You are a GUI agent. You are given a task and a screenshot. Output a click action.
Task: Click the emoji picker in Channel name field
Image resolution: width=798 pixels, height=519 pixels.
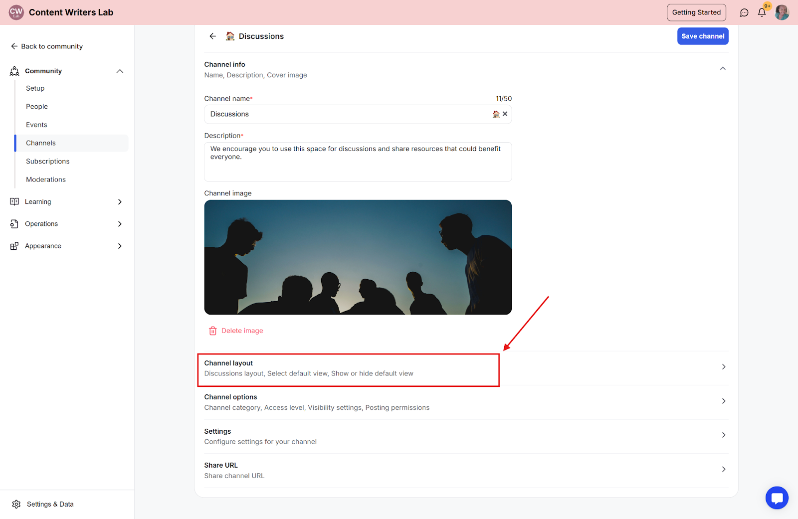point(496,114)
